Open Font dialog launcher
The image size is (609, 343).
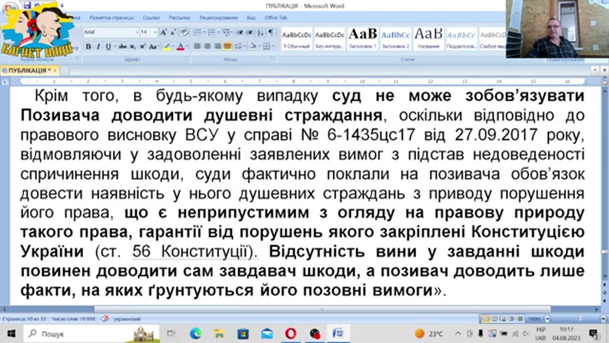[187, 59]
